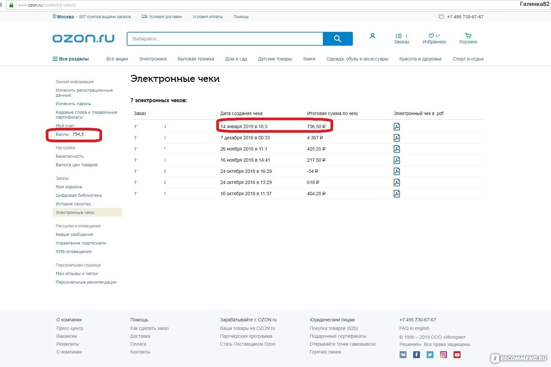
Task: Download PDF receipt for 24 октября 16:29
Action: pos(397,171)
